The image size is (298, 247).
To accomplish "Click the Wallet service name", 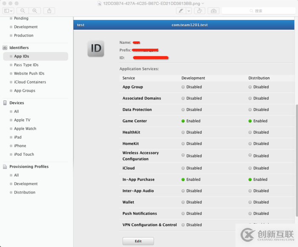I will (x=128, y=202).
